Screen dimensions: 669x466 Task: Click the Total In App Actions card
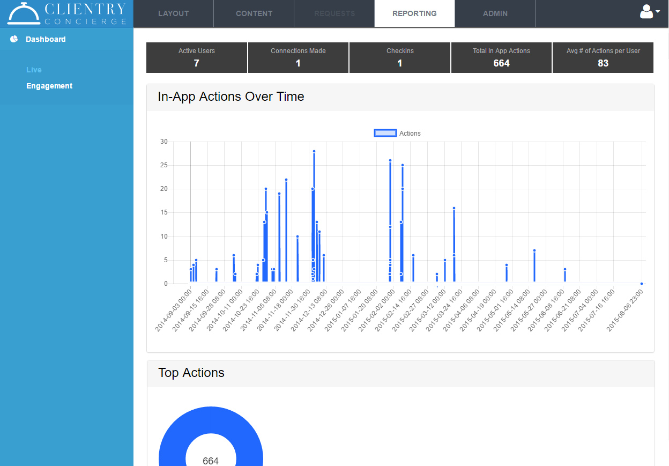click(x=501, y=57)
